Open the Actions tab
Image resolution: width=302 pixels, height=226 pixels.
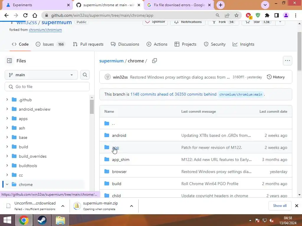[157, 44]
